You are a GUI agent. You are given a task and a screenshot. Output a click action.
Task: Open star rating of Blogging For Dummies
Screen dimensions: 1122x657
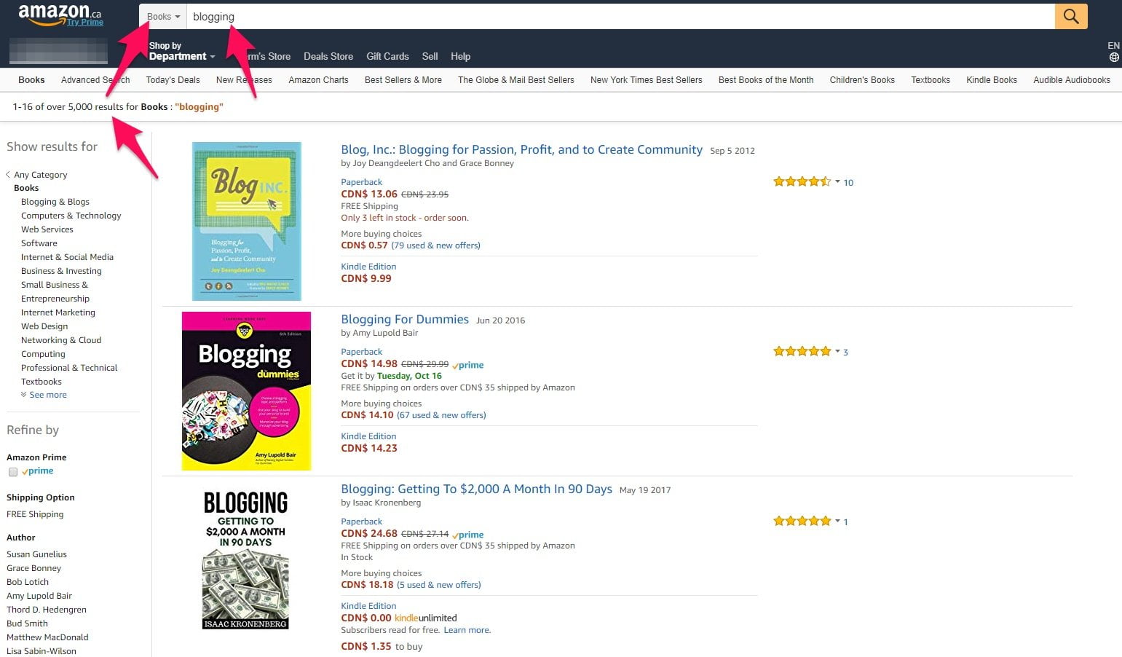802,352
